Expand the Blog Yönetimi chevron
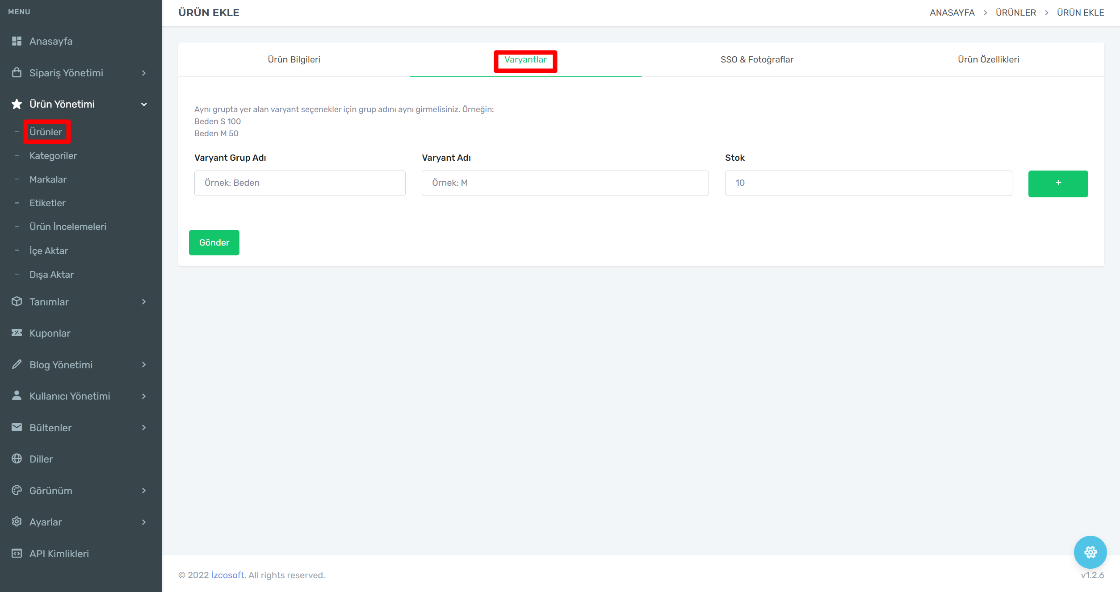1120x592 pixels. pos(144,365)
